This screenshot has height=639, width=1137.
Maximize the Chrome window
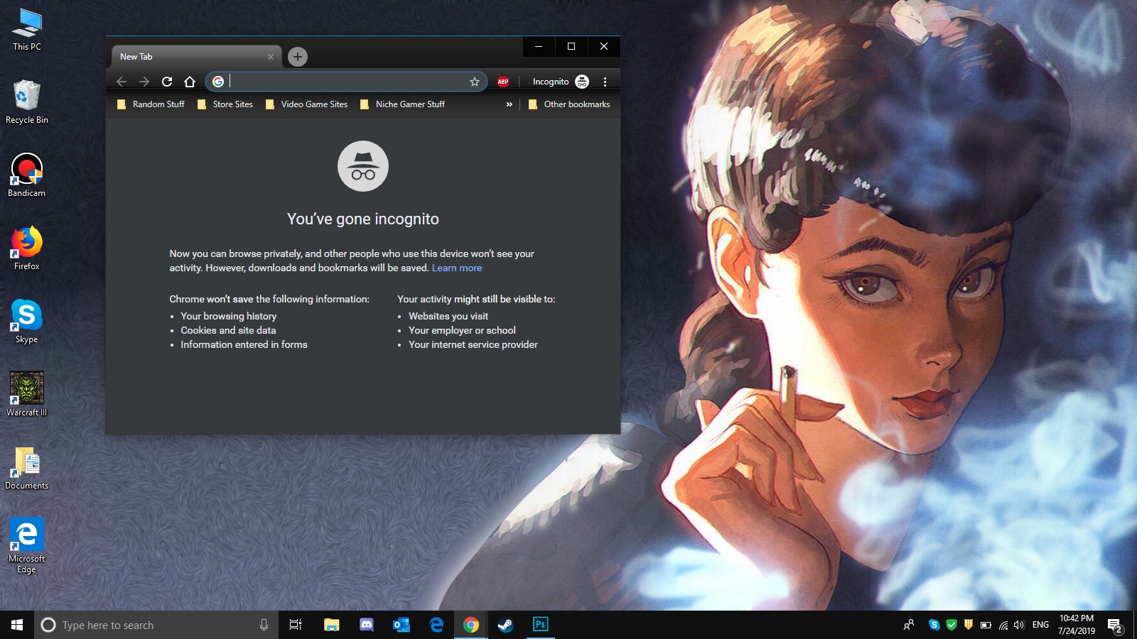click(571, 46)
